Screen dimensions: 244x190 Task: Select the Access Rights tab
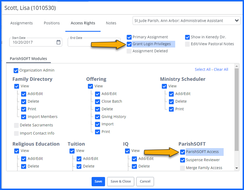tap(83, 23)
